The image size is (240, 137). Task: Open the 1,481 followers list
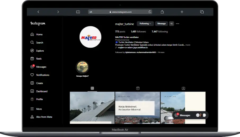[138, 32]
